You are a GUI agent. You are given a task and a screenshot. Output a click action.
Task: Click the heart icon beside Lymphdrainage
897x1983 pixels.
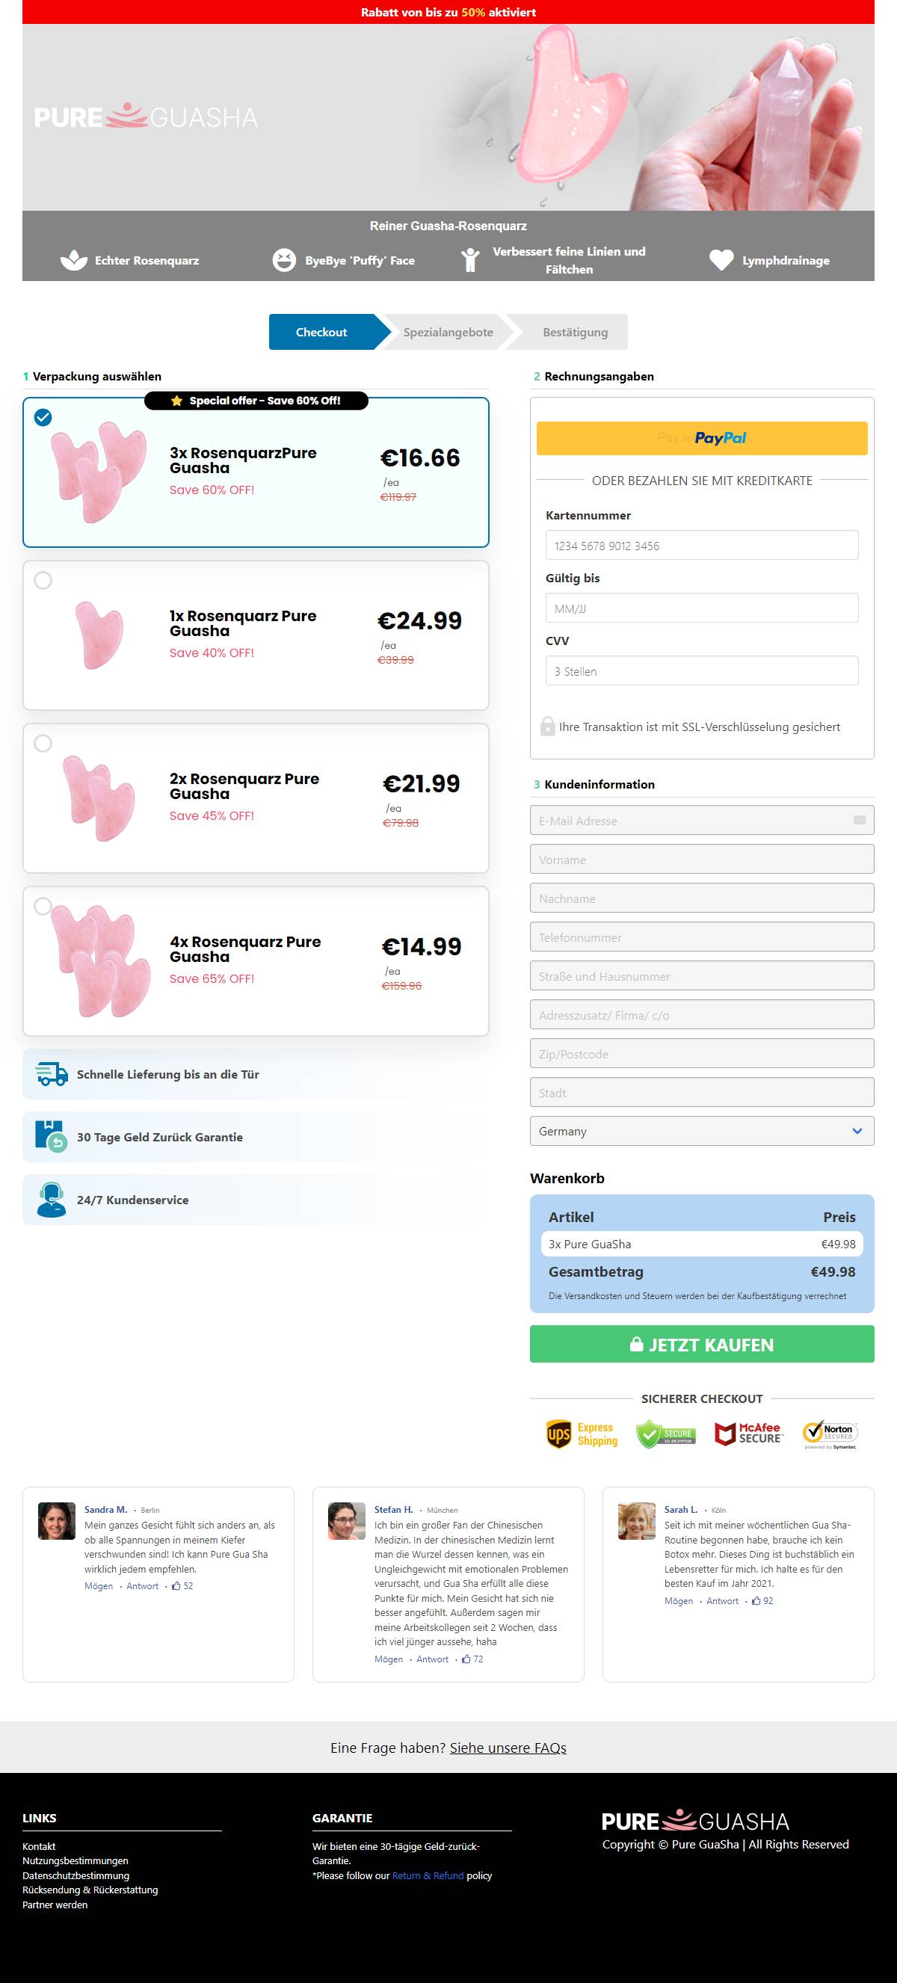tap(721, 260)
